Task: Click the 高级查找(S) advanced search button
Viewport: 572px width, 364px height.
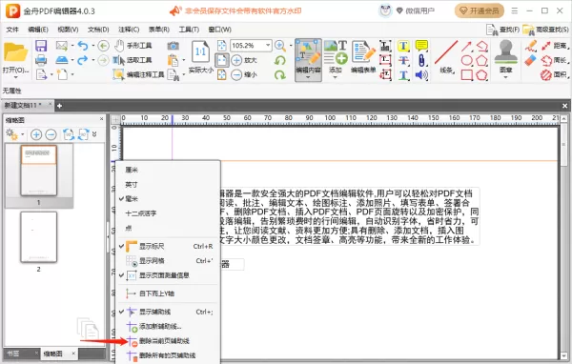Action: [545, 30]
